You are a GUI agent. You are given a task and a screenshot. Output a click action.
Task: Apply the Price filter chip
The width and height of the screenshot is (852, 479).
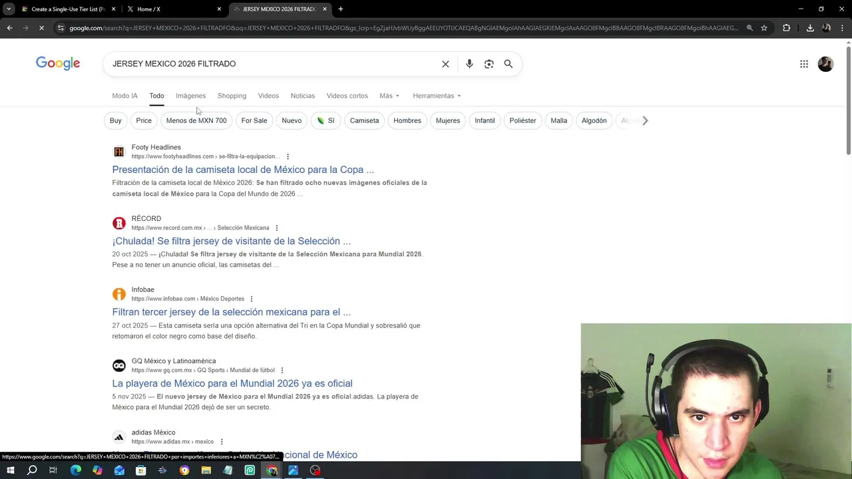(x=144, y=120)
